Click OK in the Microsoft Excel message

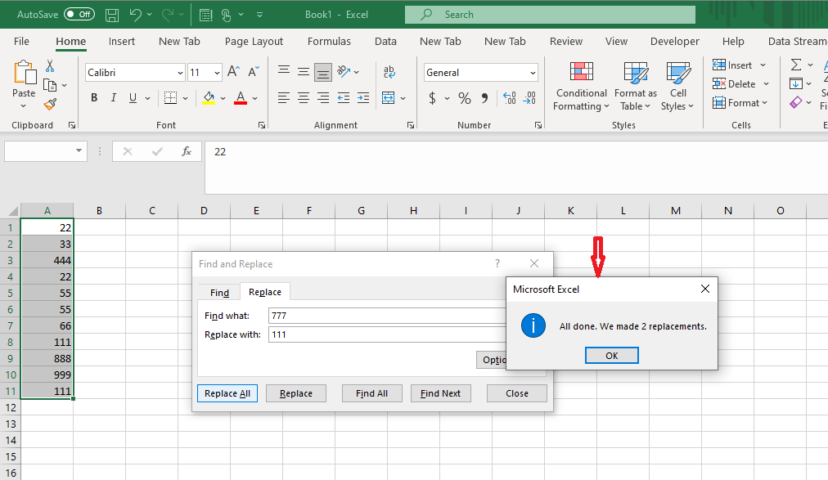click(x=611, y=356)
